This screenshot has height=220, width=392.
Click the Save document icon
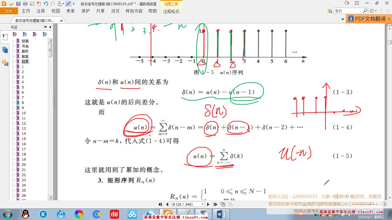(x=18, y=4)
